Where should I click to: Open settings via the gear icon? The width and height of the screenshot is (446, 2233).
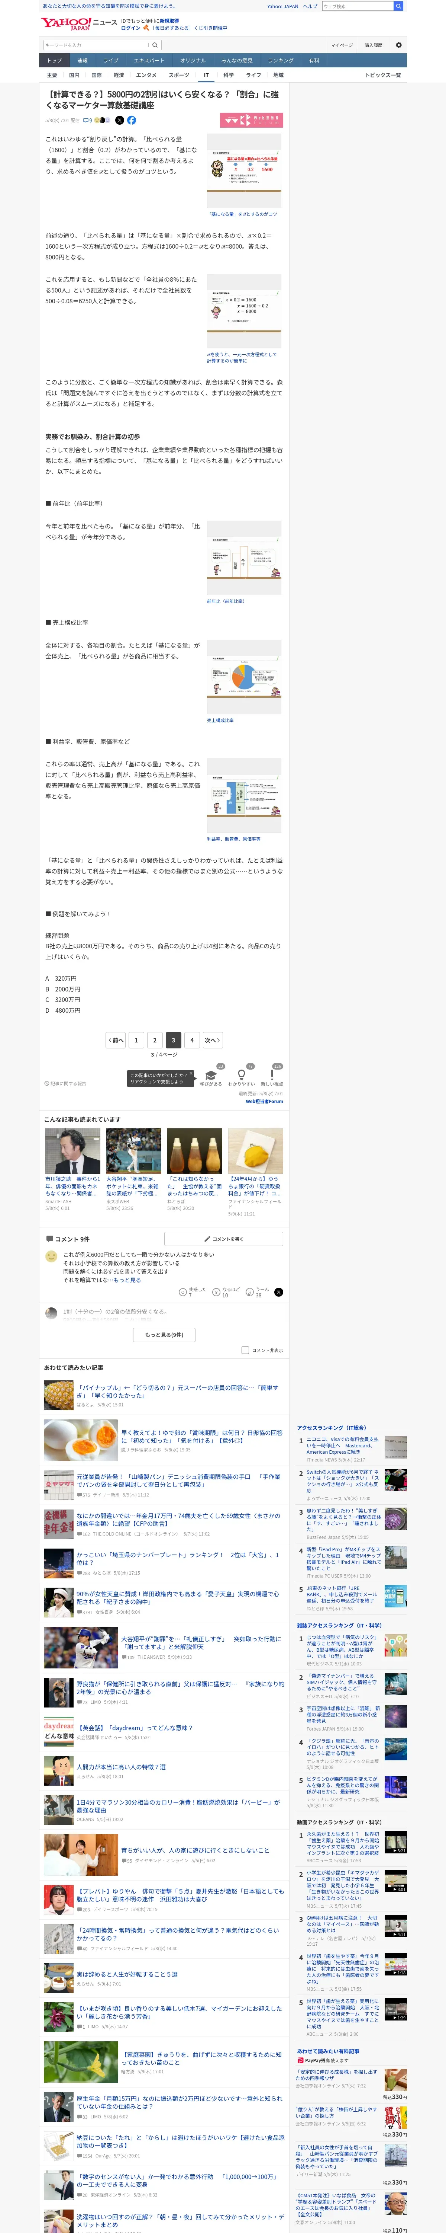tap(398, 45)
